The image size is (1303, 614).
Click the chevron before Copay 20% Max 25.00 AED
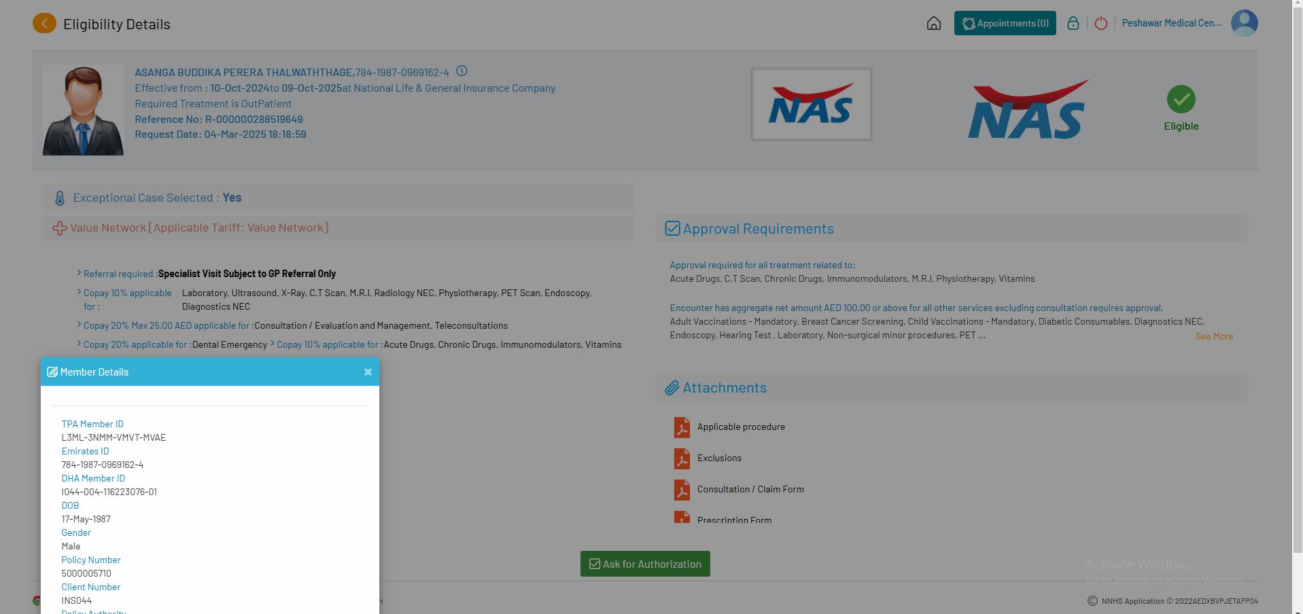click(79, 325)
